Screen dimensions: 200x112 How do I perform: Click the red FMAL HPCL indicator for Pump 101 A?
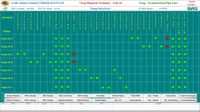167,38
